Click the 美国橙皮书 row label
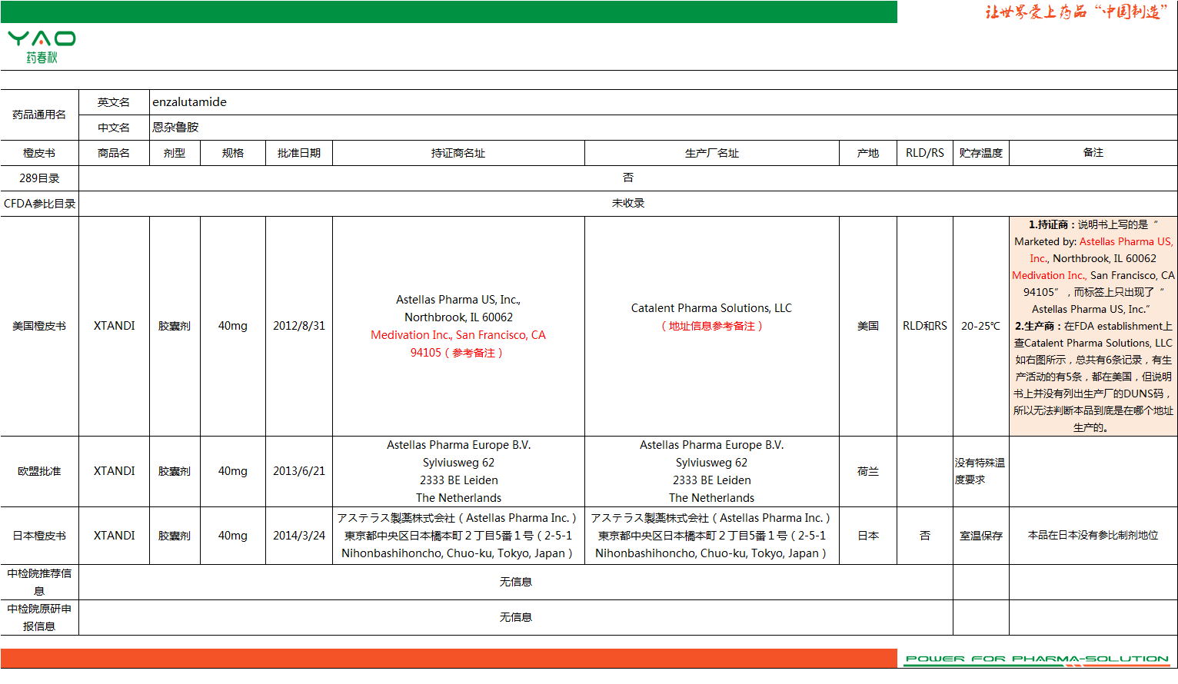This screenshot has height=684, width=1178. click(39, 326)
